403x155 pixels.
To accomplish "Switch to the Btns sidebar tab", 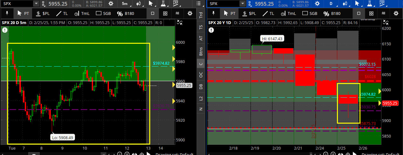I will point(201,51).
